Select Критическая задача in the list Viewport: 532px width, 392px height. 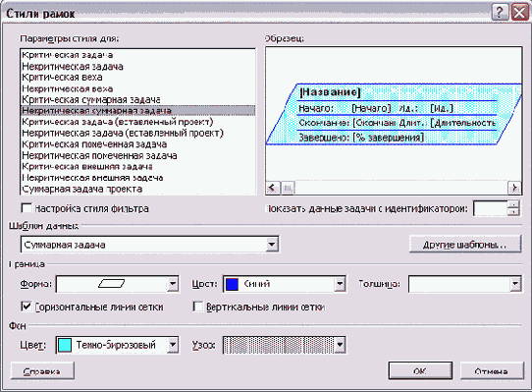(x=68, y=55)
